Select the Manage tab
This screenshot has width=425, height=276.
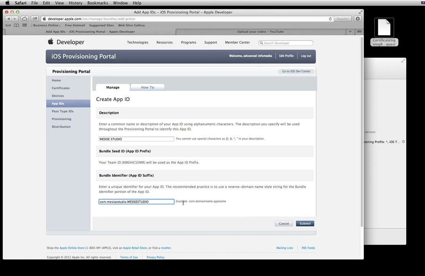point(113,87)
